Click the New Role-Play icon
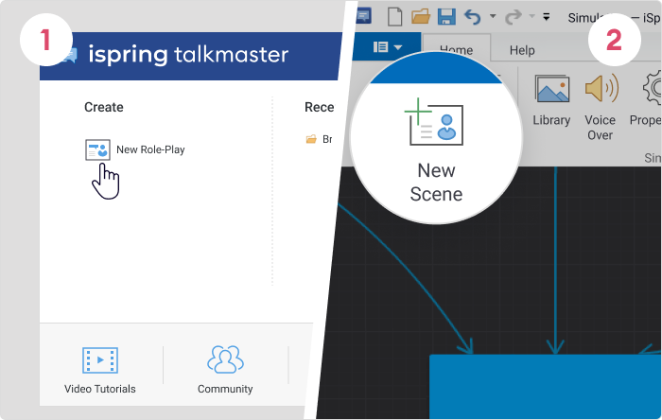Image resolution: width=662 pixels, height=420 pixels. [x=97, y=149]
